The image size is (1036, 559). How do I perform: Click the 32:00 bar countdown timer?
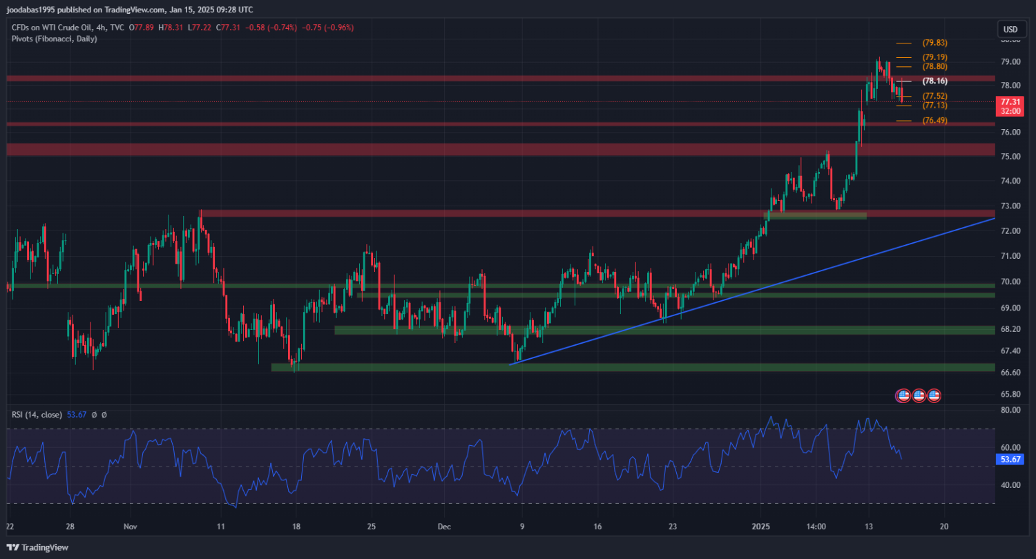coord(1010,110)
